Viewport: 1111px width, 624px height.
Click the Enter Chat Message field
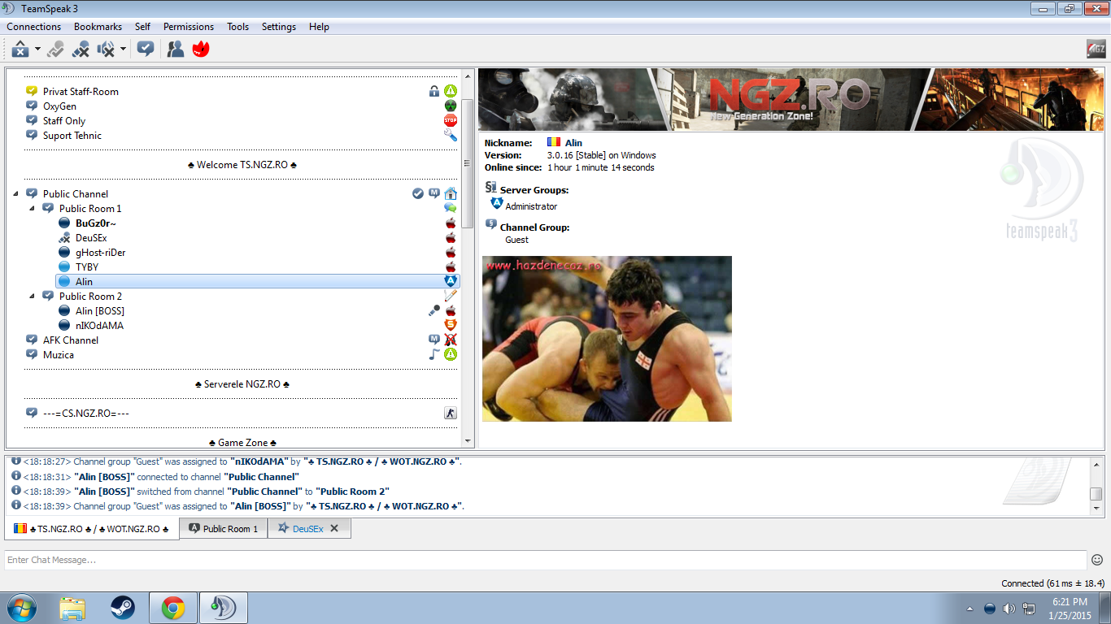coord(545,560)
